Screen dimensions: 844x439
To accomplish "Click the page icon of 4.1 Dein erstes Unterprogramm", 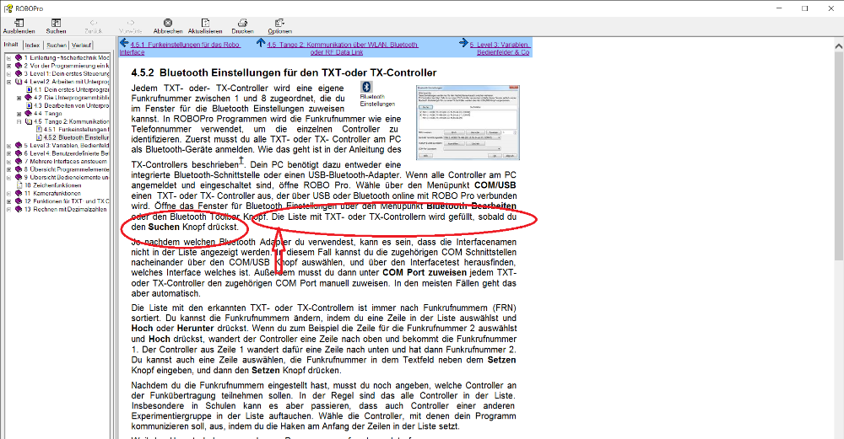I will click(x=29, y=89).
